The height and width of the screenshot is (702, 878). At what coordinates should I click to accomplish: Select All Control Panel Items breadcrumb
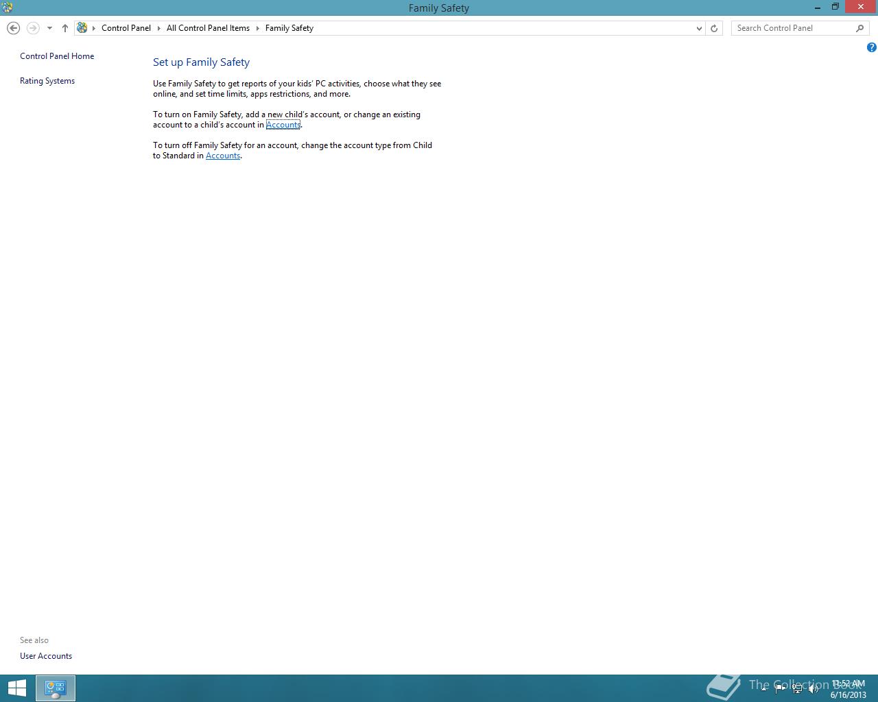point(208,28)
